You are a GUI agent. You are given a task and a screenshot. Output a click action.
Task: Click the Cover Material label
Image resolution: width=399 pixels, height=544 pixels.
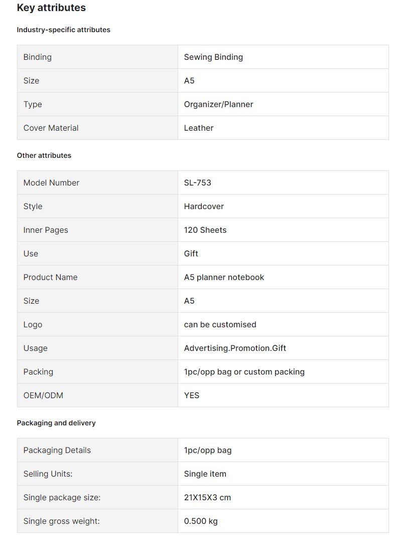(51, 128)
